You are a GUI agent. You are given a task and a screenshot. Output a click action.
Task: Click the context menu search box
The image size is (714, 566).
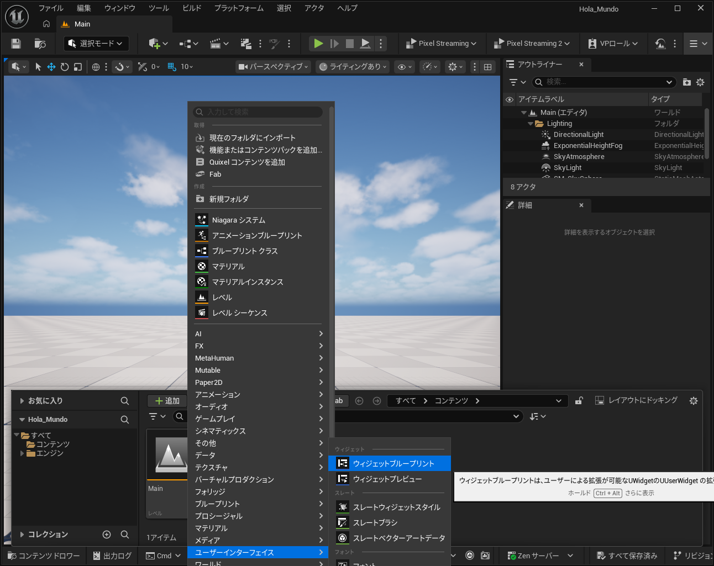258,112
